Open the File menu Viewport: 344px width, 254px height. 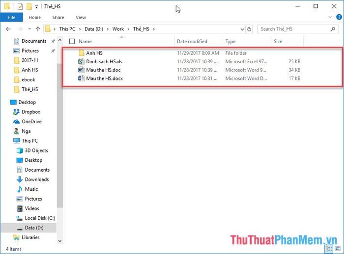(12, 18)
